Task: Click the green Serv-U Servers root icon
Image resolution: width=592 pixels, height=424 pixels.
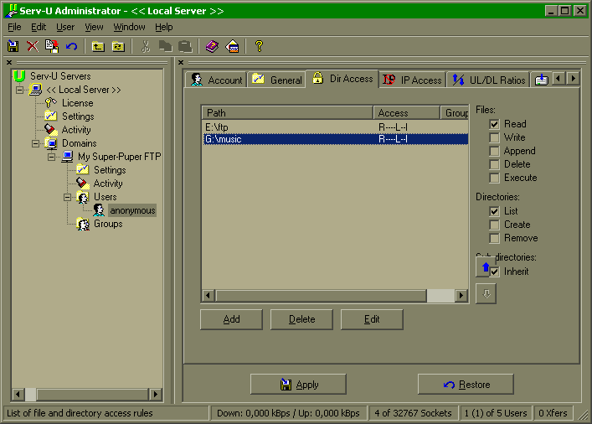Action: [19, 76]
